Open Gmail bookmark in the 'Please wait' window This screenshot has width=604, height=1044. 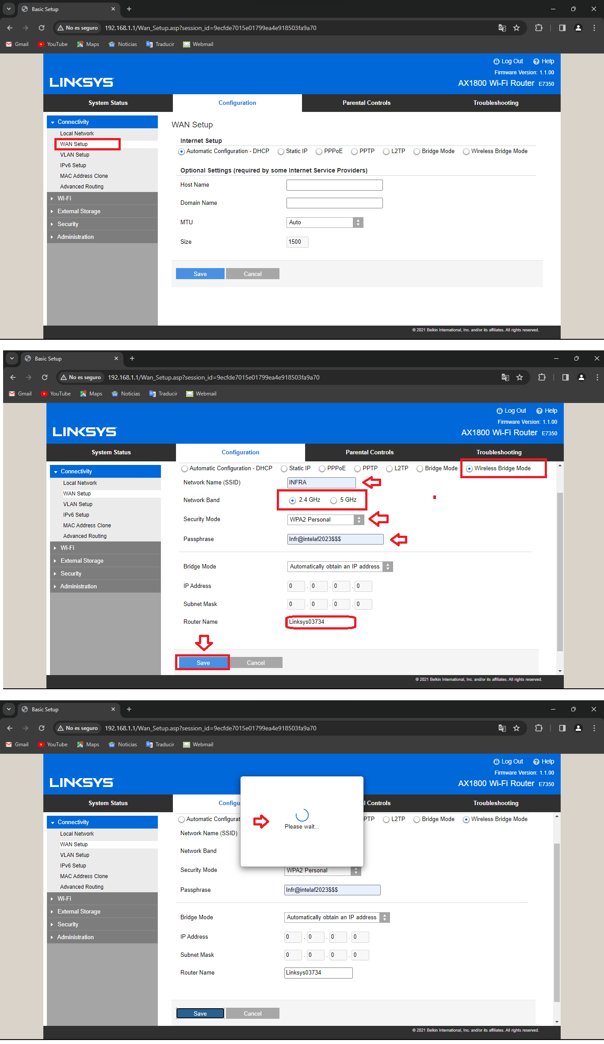17,745
